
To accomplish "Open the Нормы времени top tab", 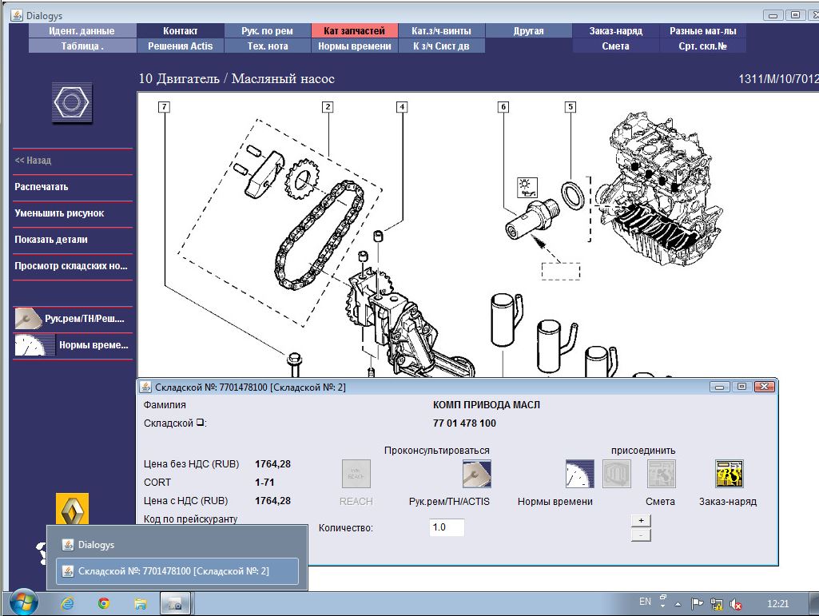I will tap(355, 46).
